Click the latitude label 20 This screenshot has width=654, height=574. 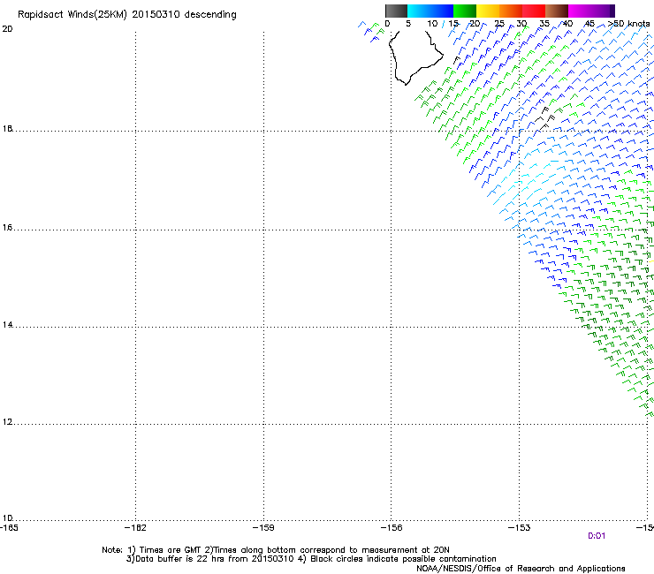coord(7,29)
